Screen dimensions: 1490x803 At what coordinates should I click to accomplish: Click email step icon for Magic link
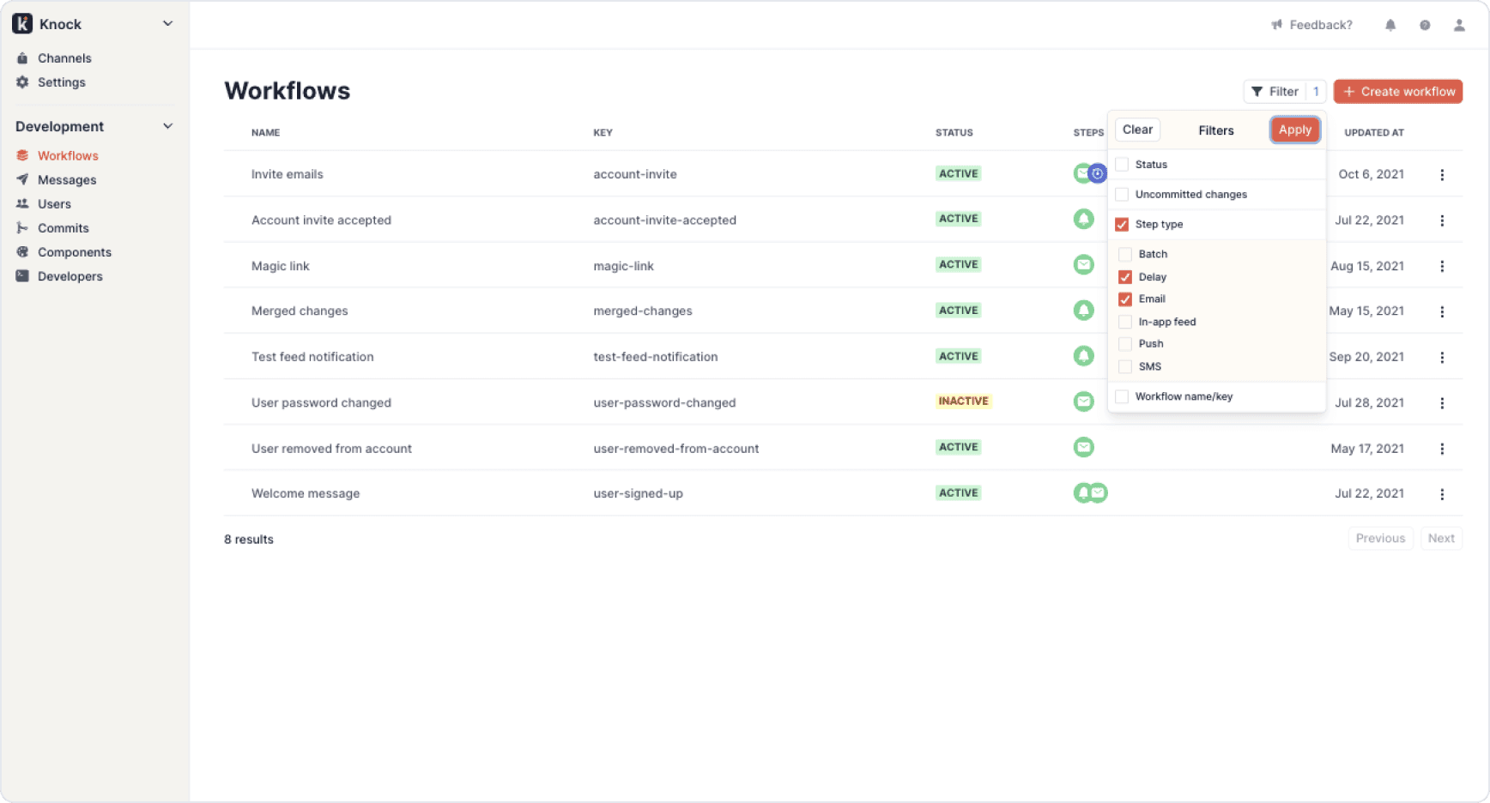point(1084,265)
